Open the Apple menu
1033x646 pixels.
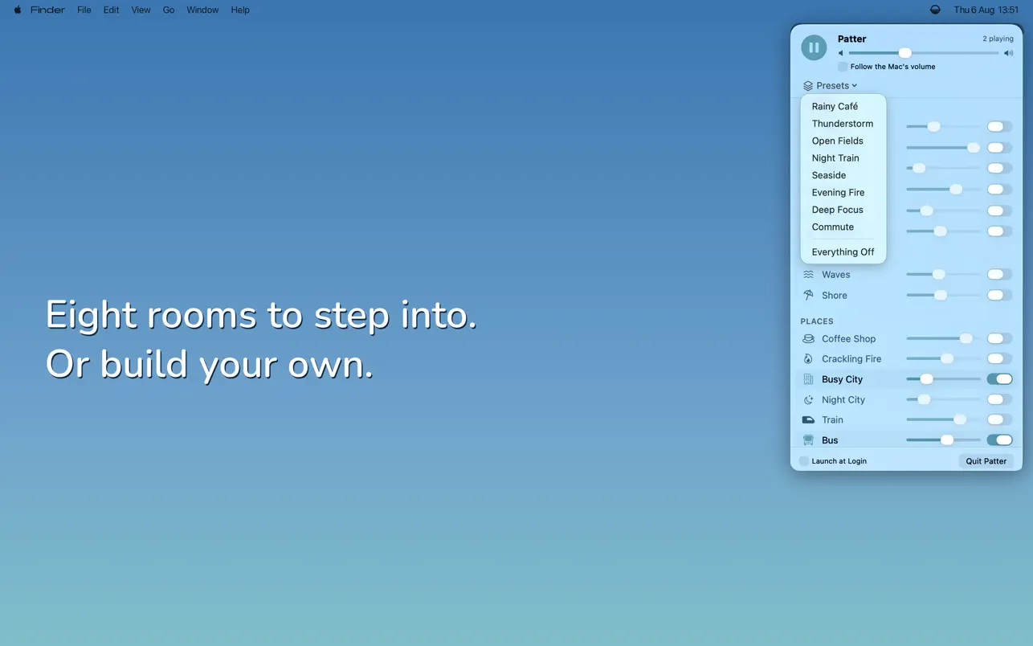18,10
